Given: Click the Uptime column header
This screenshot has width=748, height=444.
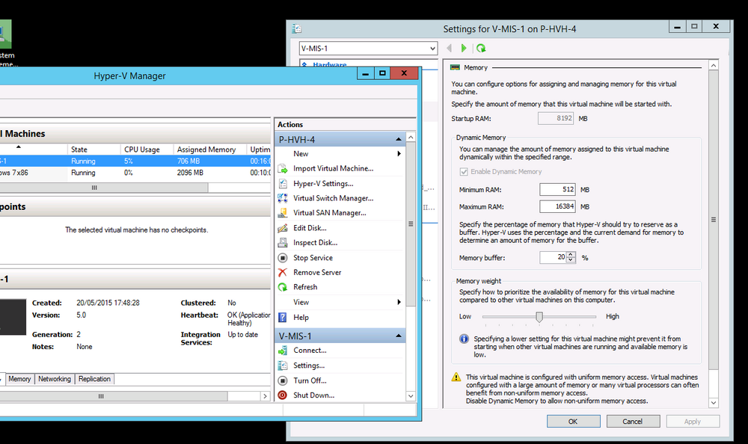Looking at the screenshot, I should (259, 149).
